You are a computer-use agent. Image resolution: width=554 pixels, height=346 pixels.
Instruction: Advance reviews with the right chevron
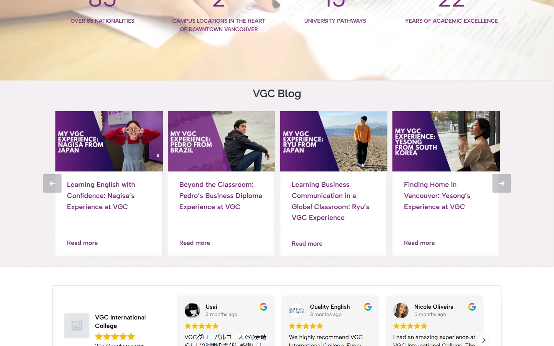tap(484, 340)
